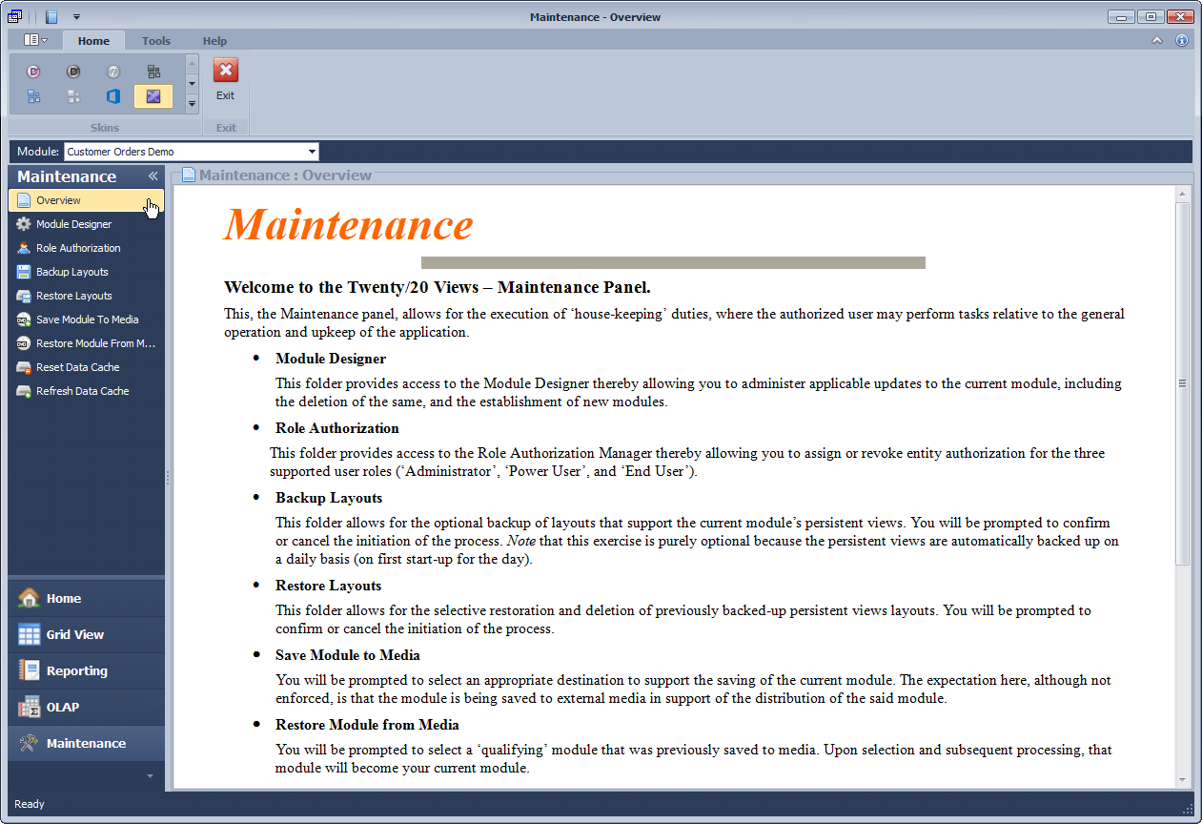Switch to the OLAP navigation group

(63, 708)
